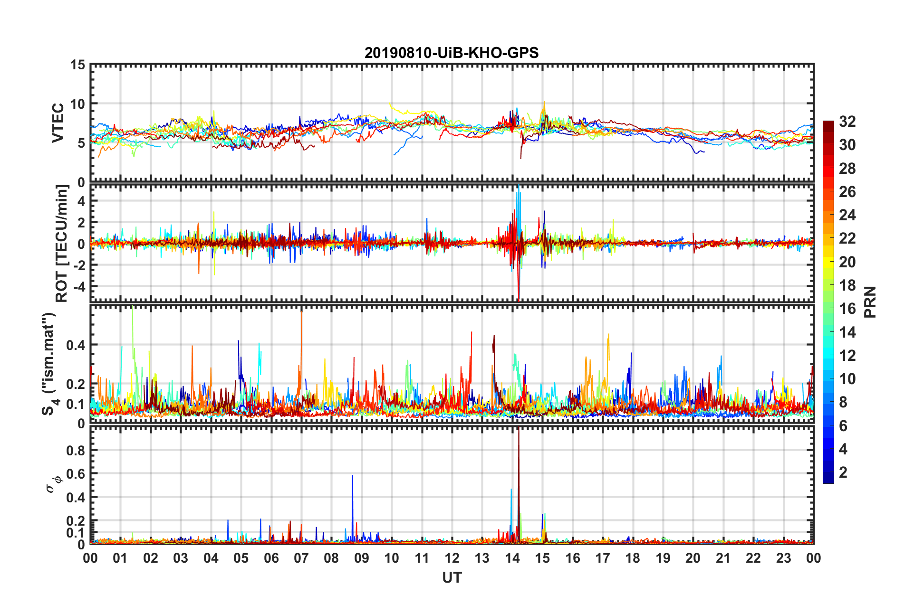
Task: Click the PRN colorbar gradient
Action: point(828,302)
